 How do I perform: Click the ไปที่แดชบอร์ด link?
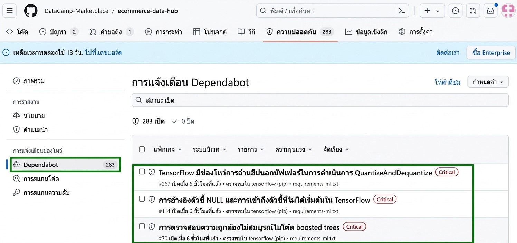tap(103, 53)
